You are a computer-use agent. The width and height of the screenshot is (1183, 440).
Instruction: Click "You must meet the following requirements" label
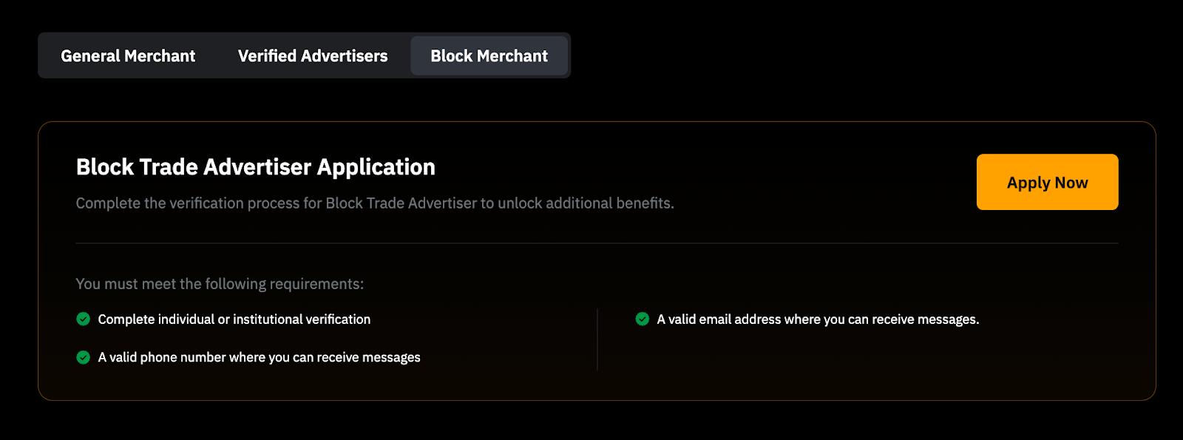click(x=220, y=284)
